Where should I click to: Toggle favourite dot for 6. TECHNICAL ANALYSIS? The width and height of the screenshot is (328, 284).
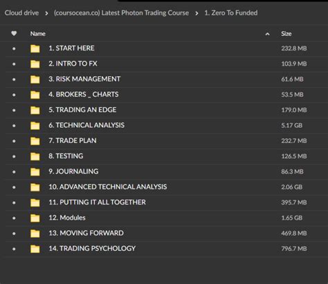coord(14,126)
